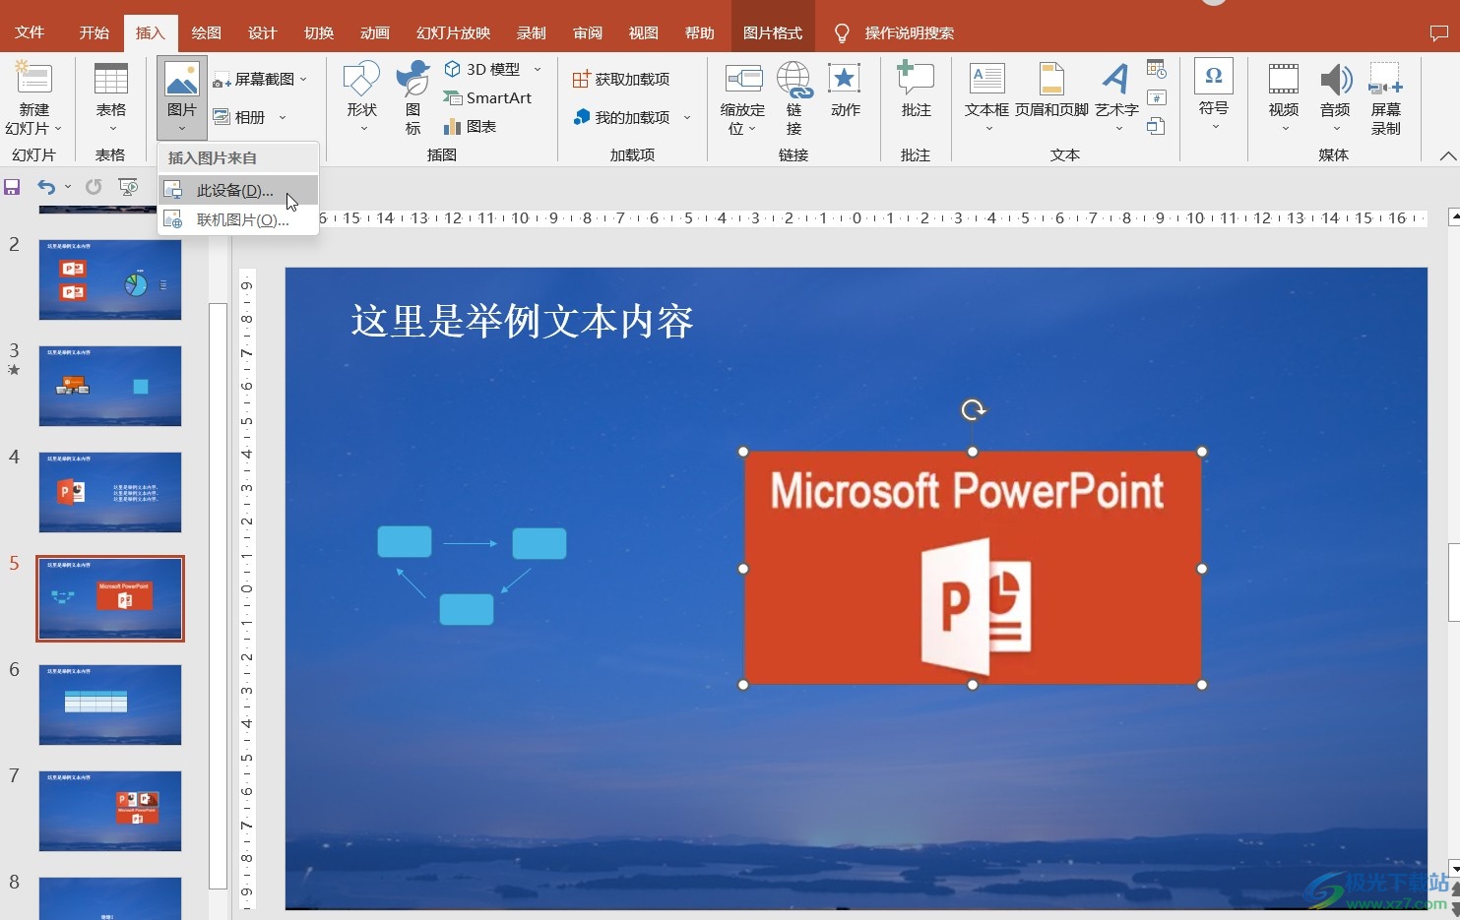Open the New Slide dropdown arrow
Screen dimensions: 1460x920
(x=58, y=129)
